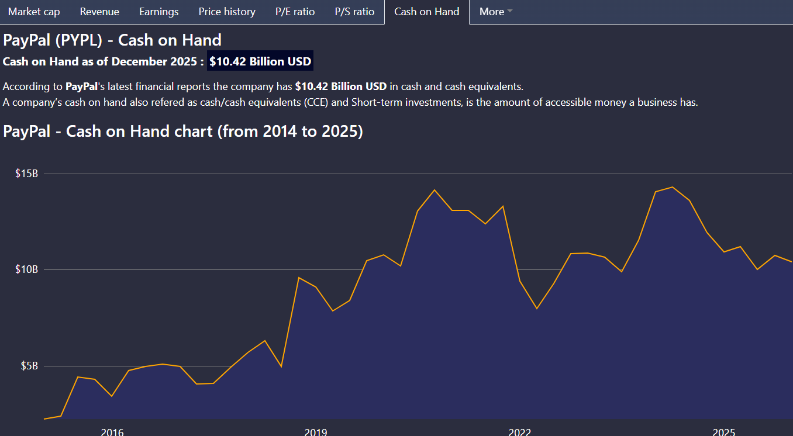
Task: Click the dropdown arrow beside More
Action: 510,12
